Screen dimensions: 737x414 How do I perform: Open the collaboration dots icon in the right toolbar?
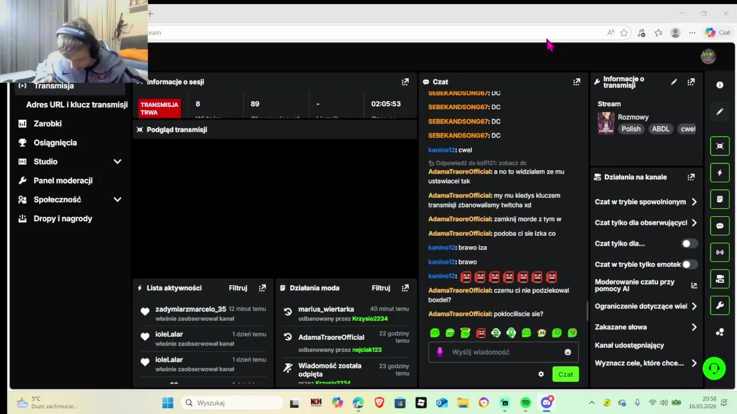click(x=720, y=332)
